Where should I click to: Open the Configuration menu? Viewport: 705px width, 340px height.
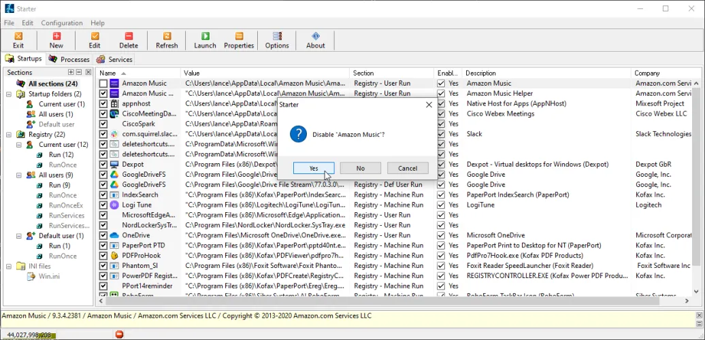[61, 23]
